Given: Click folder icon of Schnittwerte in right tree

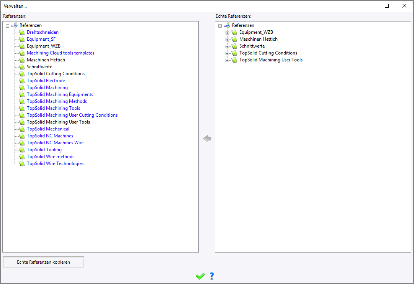Looking at the screenshot, I should [x=234, y=46].
